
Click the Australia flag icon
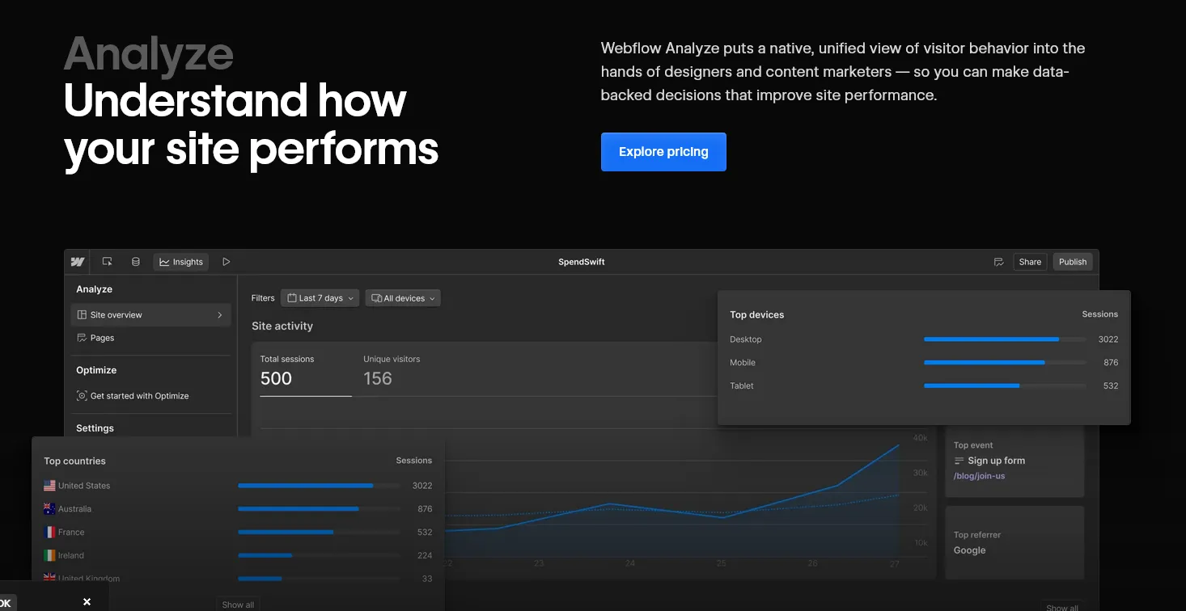(x=49, y=509)
